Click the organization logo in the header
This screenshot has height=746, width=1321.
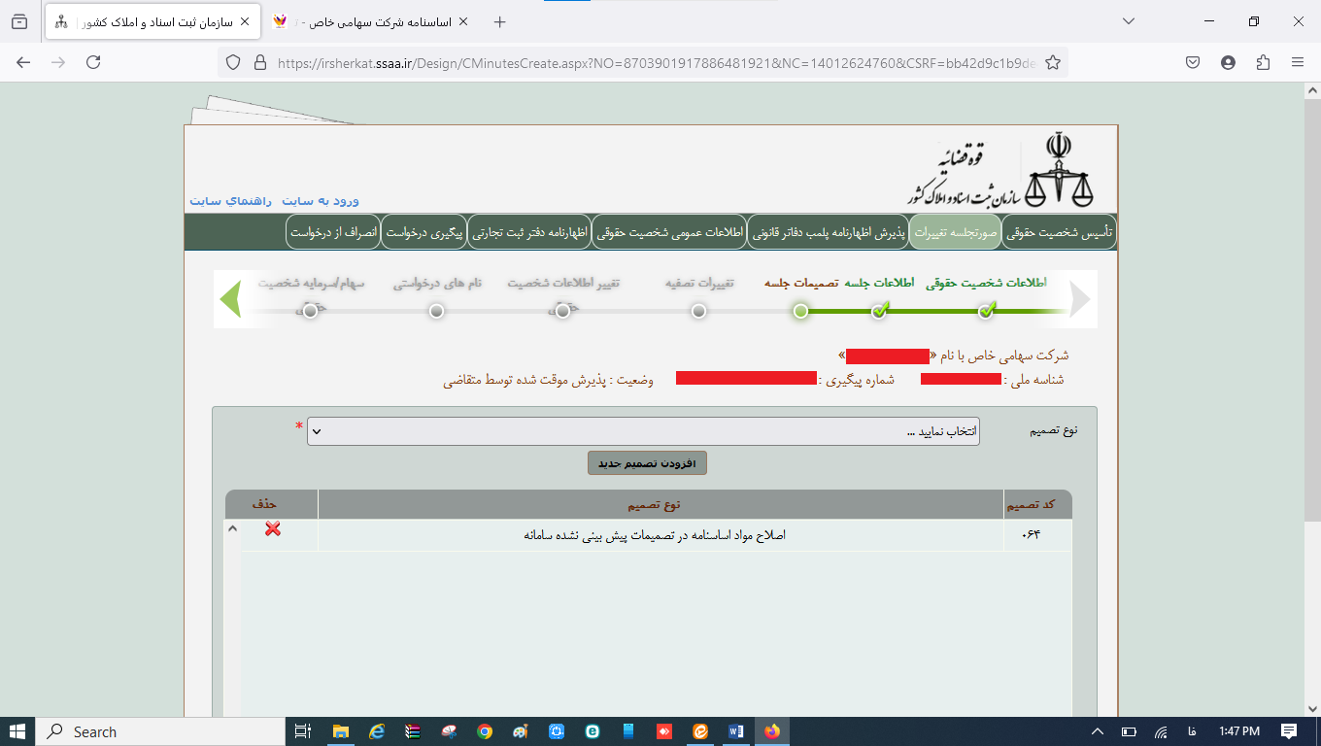pyautogui.click(x=1002, y=172)
